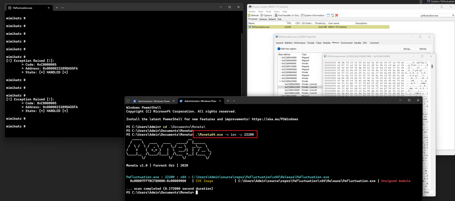The height and width of the screenshot is (201, 455).
Task: Close the first PowerShell tab
Action: tap(173, 101)
